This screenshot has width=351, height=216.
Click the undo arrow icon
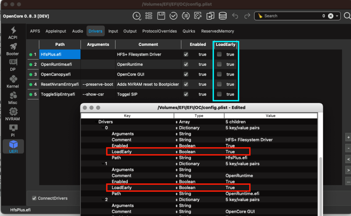pyautogui.click(x=235, y=16)
